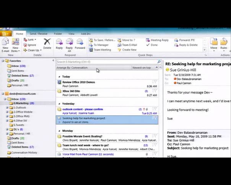
Task: Flag the Review Office 2010 Demos message
Action: pyautogui.click(x=155, y=82)
